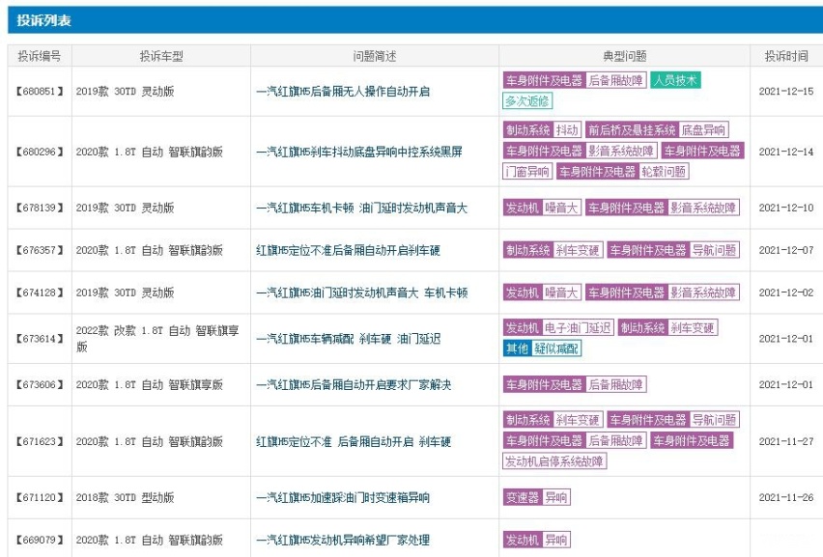
Task: Click 异响 tag in row 669079
Action: 555,541
